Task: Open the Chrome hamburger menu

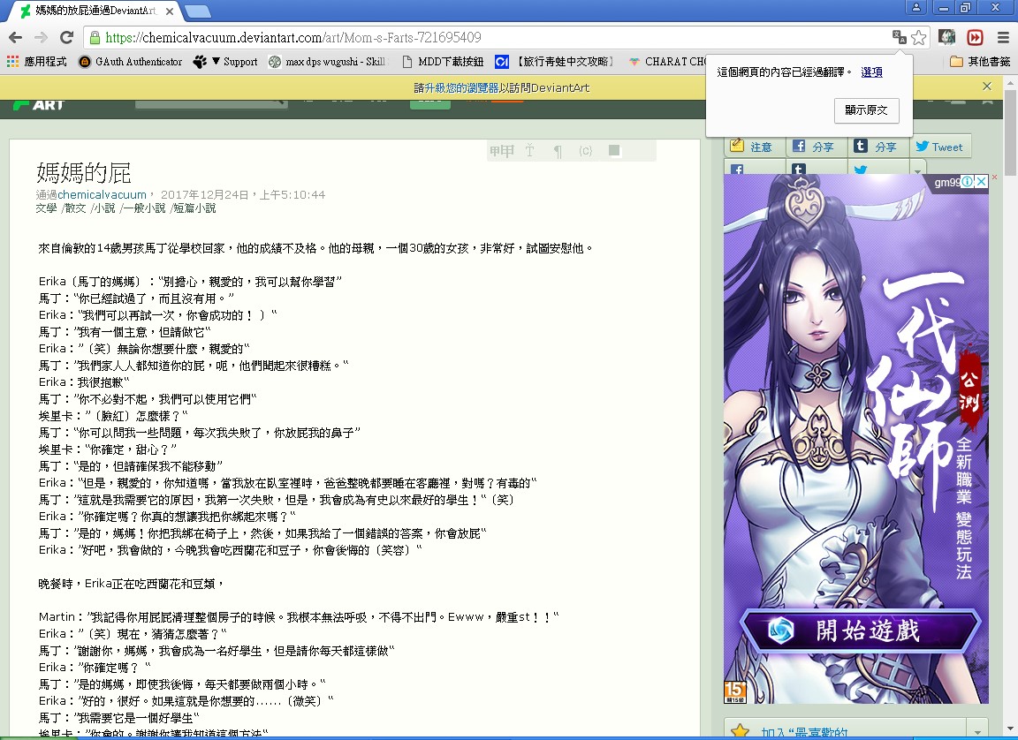Action: click(1002, 37)
